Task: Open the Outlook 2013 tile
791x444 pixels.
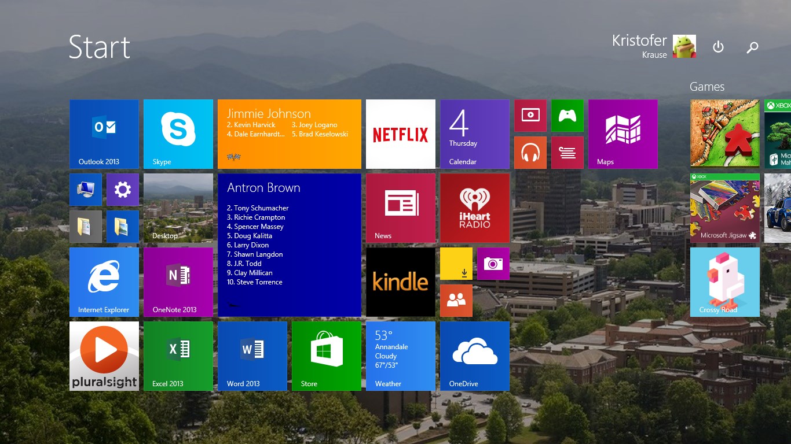Action: pyautogui.click(x=104, y=134)
